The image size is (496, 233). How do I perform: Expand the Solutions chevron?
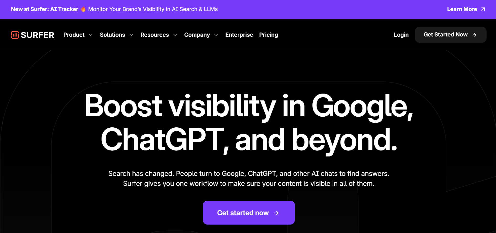pyautogui.click(x=131, y=35)
